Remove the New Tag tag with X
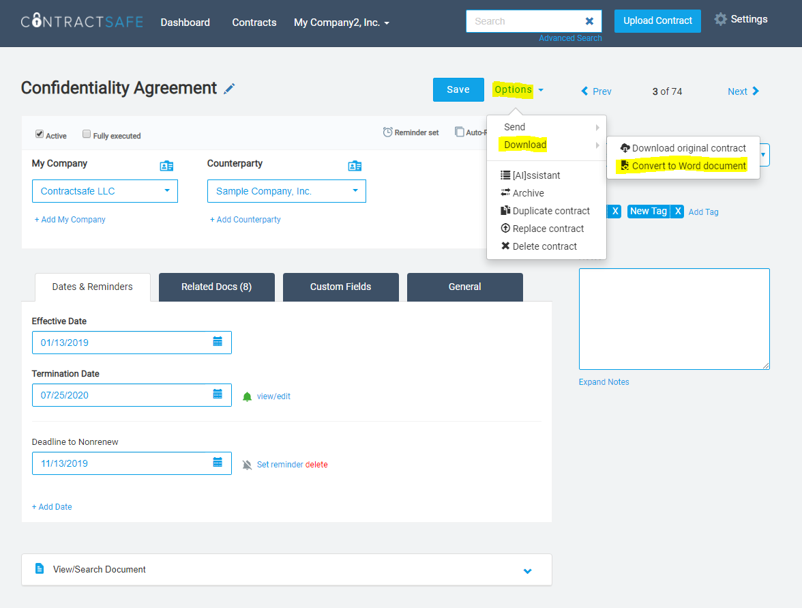Viewport: 802px width, 608px height. pyautogui.click(x=678, y=212)
